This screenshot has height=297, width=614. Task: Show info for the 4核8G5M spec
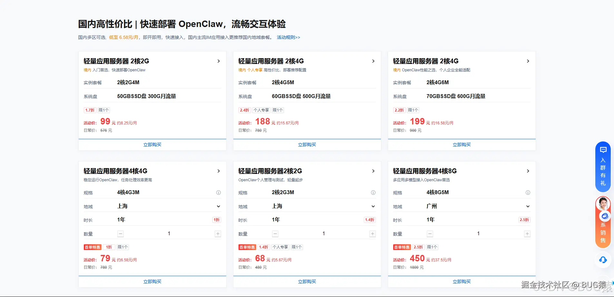pos(528,193)
